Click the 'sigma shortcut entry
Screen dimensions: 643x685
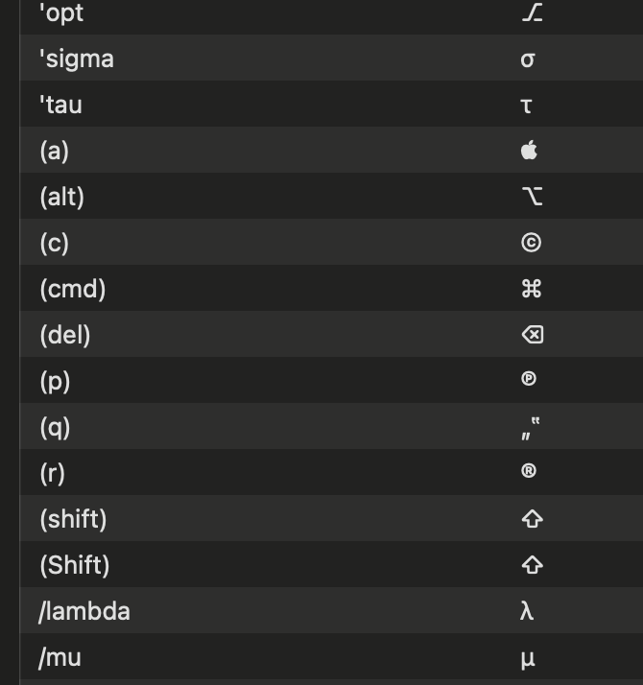(x=77, y=59)
